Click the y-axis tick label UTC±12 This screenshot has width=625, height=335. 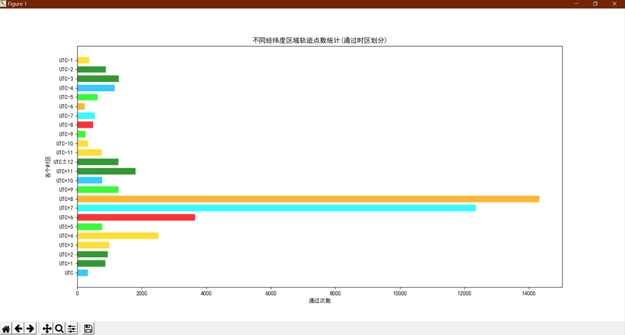(63, 162)
